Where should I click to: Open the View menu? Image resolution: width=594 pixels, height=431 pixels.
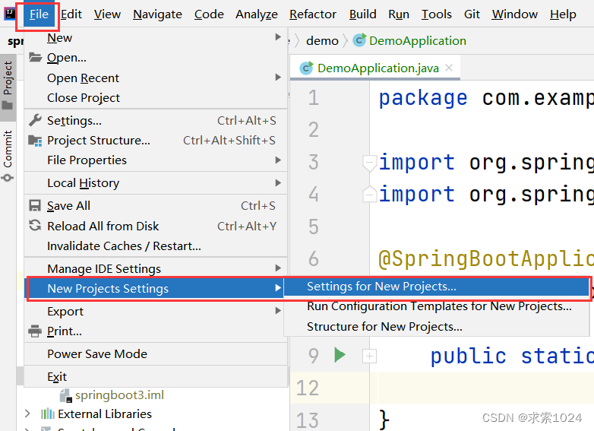107,14
